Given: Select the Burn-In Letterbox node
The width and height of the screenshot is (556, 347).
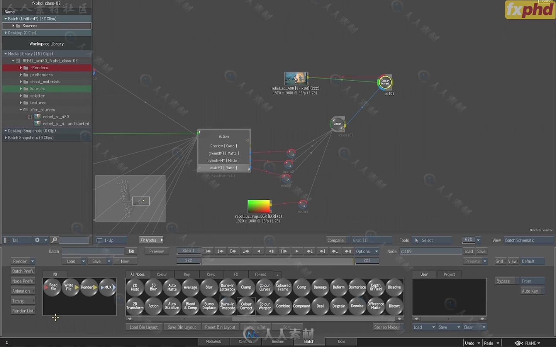Looking at the screenshot, I should [227, 287].
